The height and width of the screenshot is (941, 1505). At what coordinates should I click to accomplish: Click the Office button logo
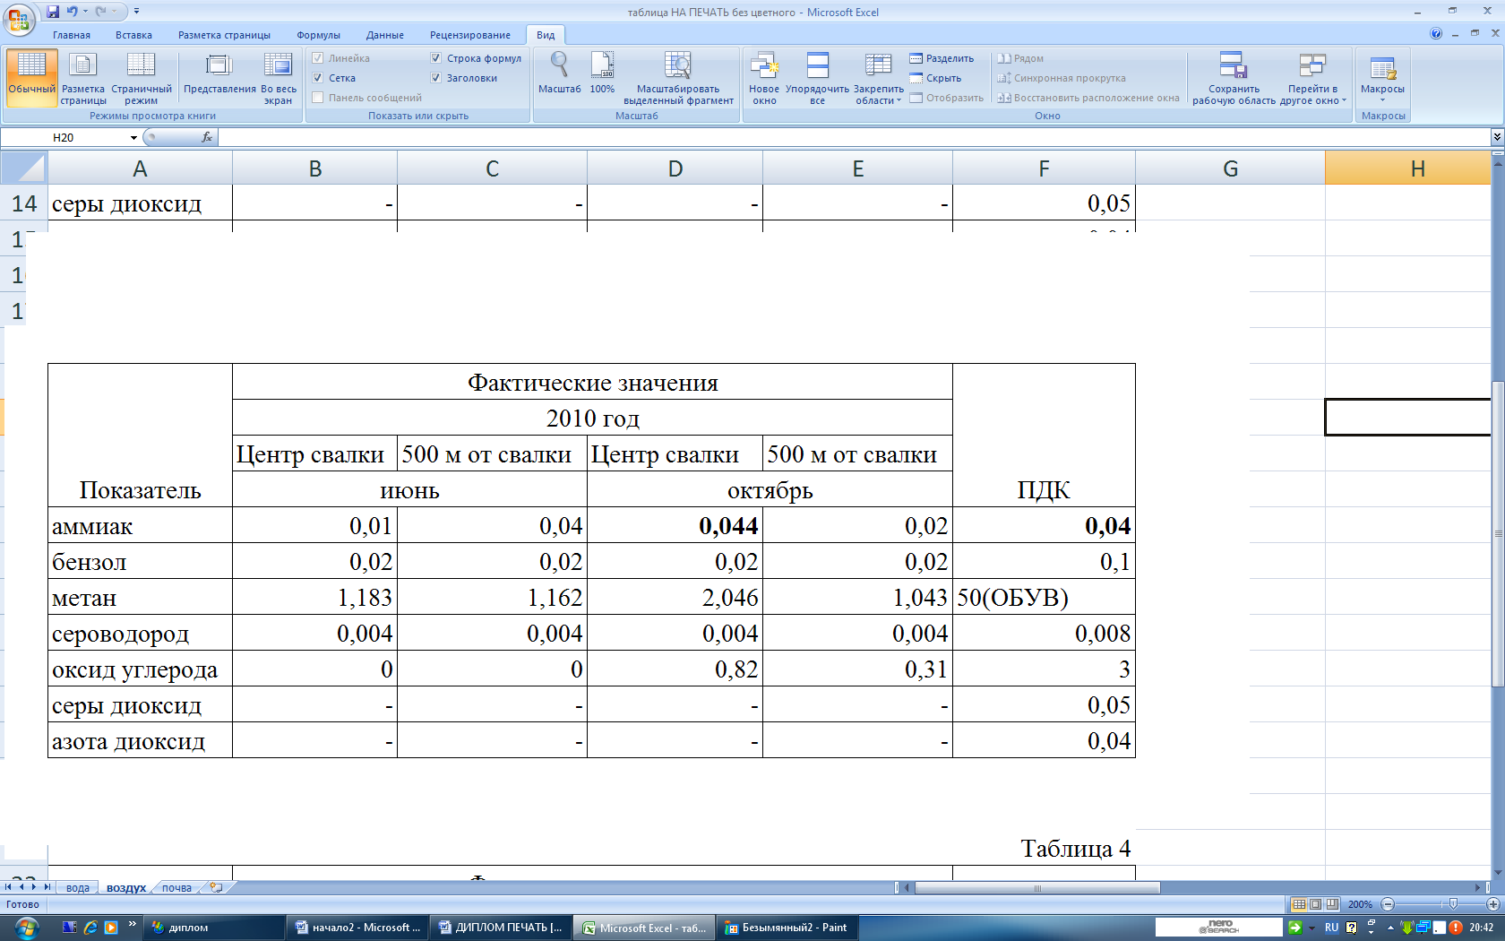[18, 19]
